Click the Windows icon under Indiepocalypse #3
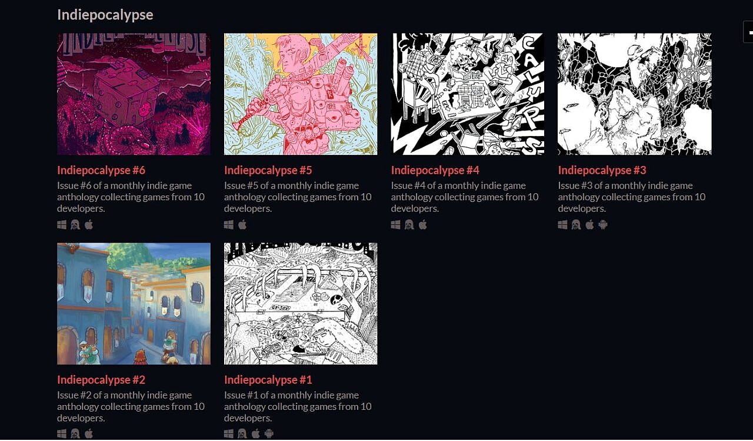The width and height of the screenshot is (753, 441). pyautogui.click(x=563, y=224)
